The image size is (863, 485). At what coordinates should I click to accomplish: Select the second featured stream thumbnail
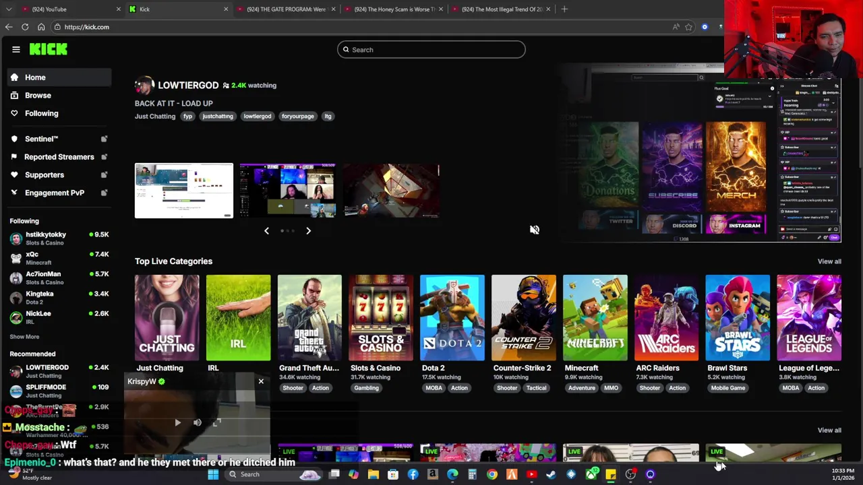[287, 191]
